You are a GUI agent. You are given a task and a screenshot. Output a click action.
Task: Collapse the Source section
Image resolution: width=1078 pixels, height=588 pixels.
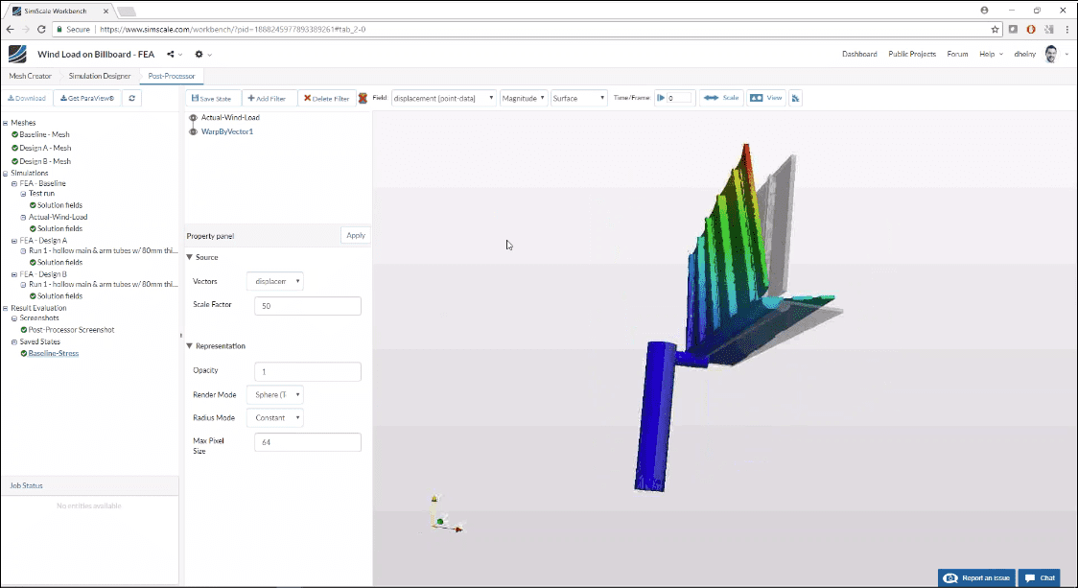coord(190,257)
